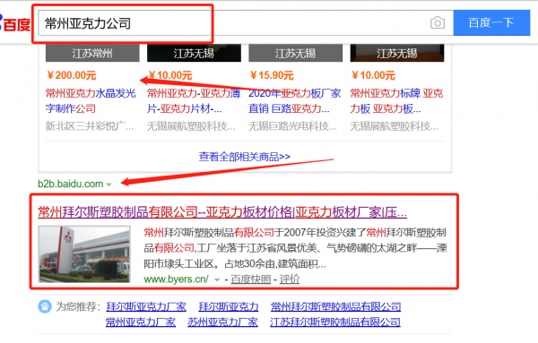Select the recommended search 拜尔斯亚克力厂家

(x=146, y=306)
